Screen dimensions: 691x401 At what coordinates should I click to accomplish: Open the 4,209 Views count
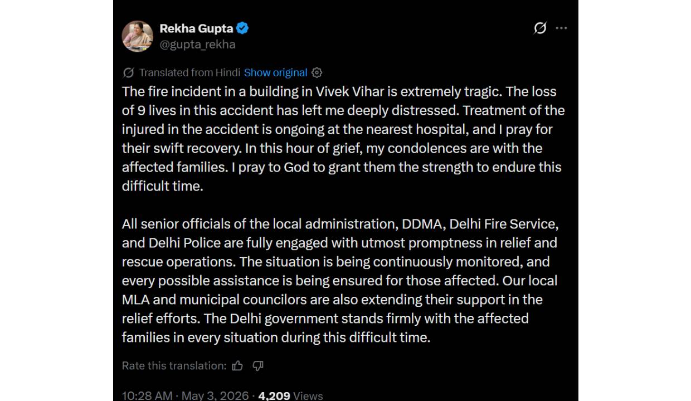290,395
